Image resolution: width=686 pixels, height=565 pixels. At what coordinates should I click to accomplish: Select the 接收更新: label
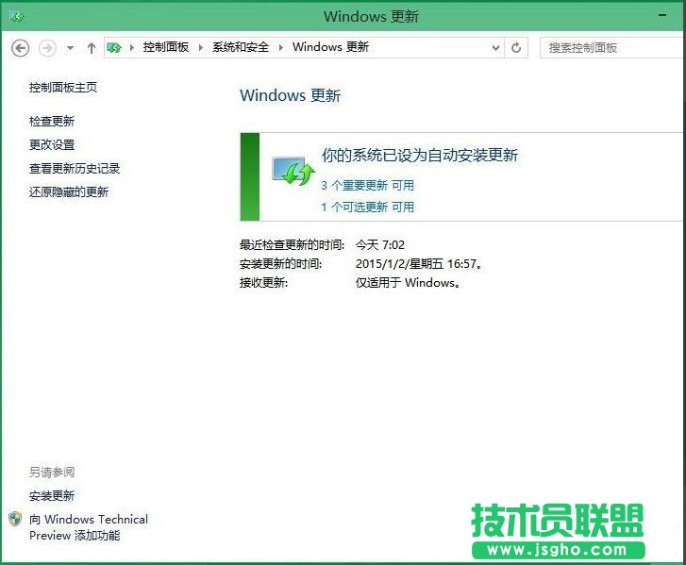tap(263, 283)
